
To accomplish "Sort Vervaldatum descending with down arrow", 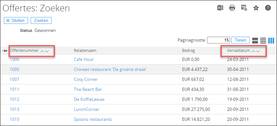I will point(258,51).
